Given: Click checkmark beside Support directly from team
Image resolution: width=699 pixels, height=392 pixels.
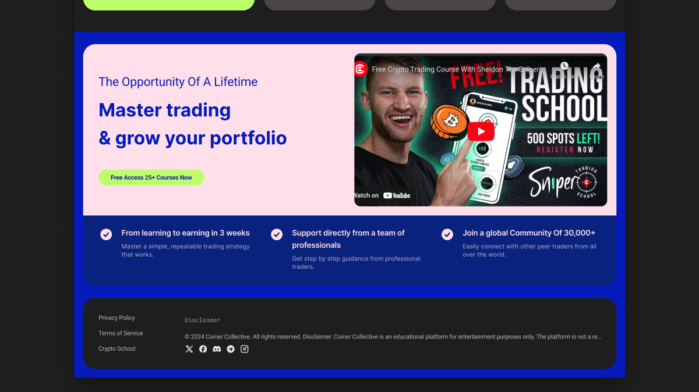Looking at the screenshot, I should point(277,234).
